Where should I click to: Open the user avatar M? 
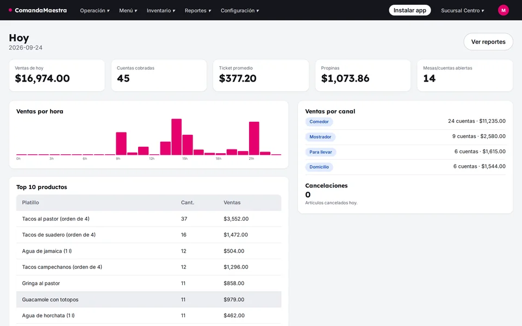(x=503, y=10)
